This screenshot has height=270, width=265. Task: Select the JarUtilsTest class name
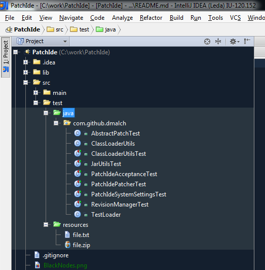tap(106, 164)
